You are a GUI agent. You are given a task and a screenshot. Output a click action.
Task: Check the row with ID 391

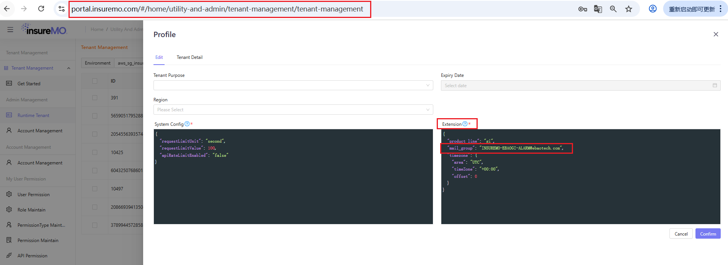point(95,98)
